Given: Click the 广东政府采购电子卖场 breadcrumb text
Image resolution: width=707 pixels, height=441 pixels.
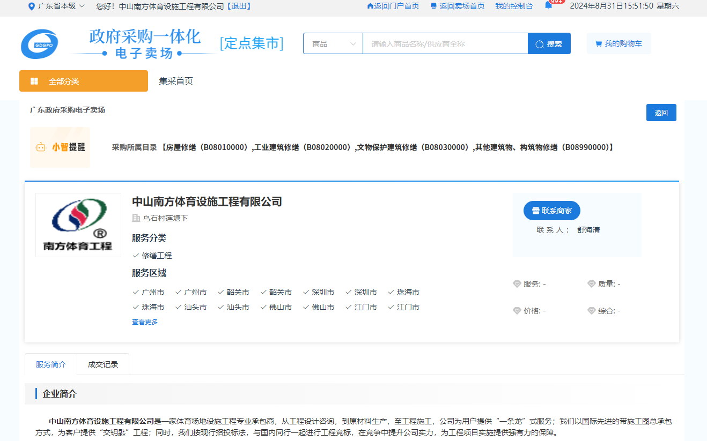Looking at the screenshot, I should coord(68,110).
